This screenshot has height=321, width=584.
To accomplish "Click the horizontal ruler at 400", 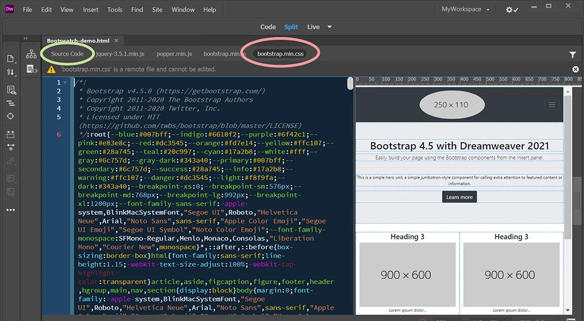I will point(464,79).
